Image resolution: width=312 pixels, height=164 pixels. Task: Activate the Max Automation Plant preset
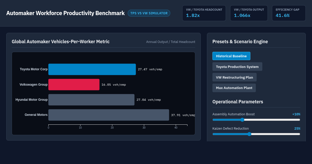(234, 88)
